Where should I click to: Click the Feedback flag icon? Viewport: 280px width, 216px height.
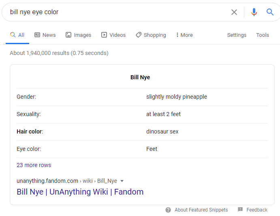coord(240,210)
